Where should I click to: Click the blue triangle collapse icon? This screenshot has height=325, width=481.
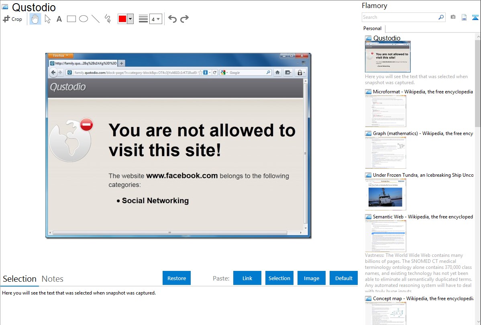coord(475,17)
